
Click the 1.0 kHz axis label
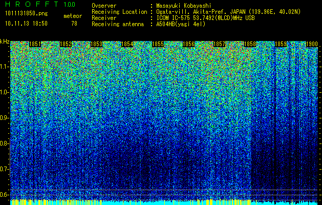pos(5,92)
